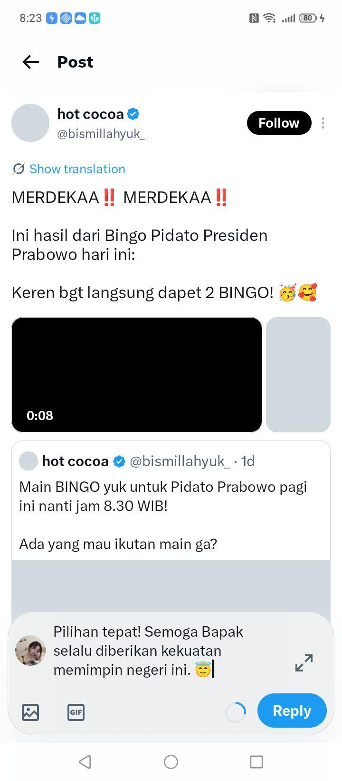Tap the blue verified badge beside hot cocoa

click(133, 114)
